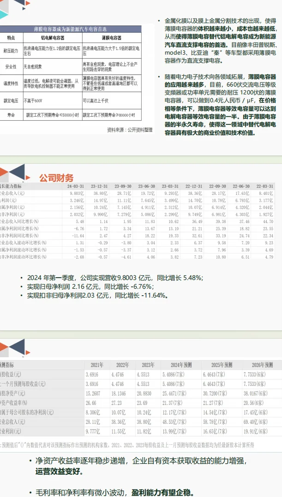Click the 69.40亿(6家) cell

pos(255,422)
